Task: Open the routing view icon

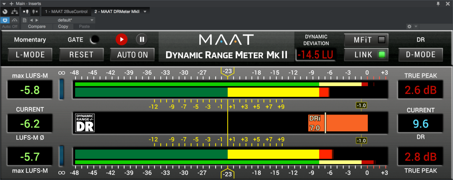Action: click(x=14, y=12)
